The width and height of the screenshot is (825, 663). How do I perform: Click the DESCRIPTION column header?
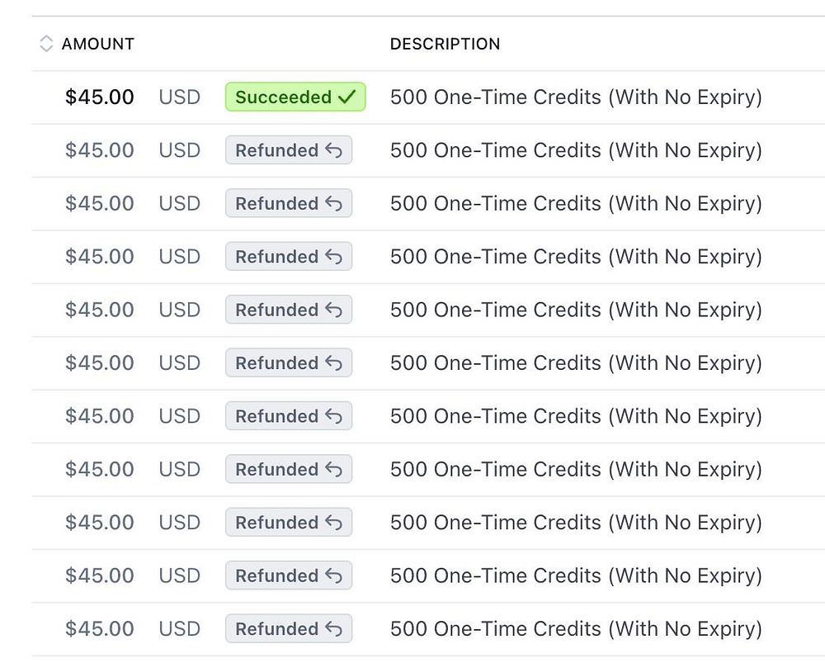point(445,44)
